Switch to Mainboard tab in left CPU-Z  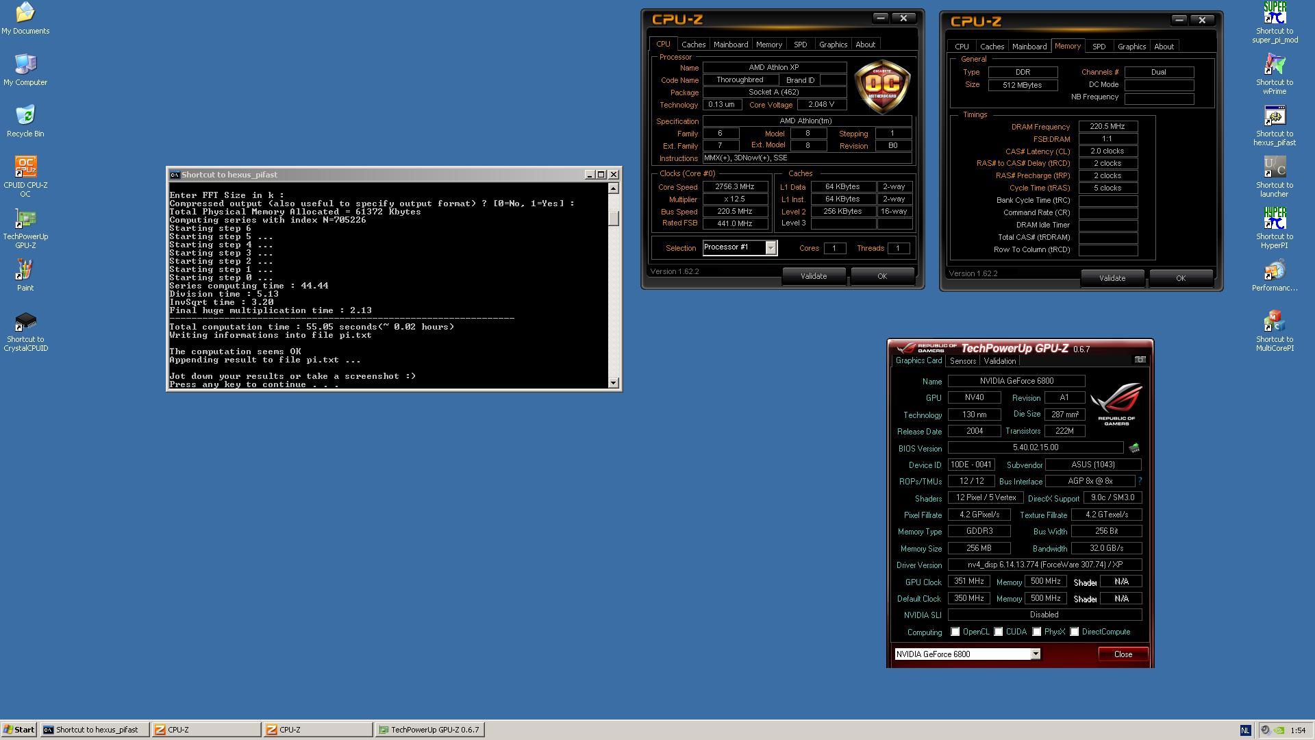click(731, 45)
